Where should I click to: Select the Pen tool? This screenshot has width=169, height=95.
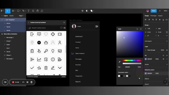tap(24, 11)
